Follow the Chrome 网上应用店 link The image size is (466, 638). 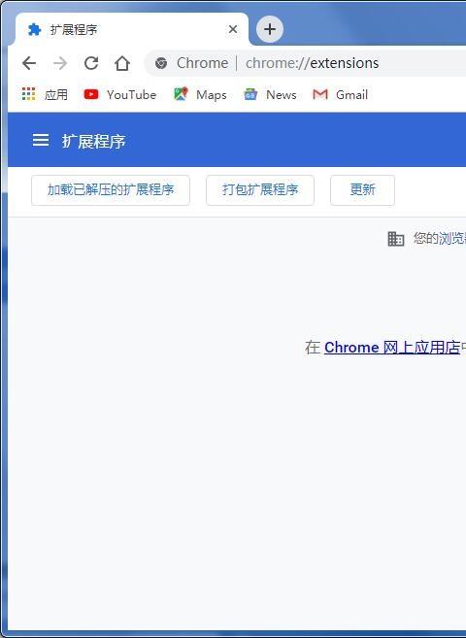pyautogui.click(x=392, y=348)
